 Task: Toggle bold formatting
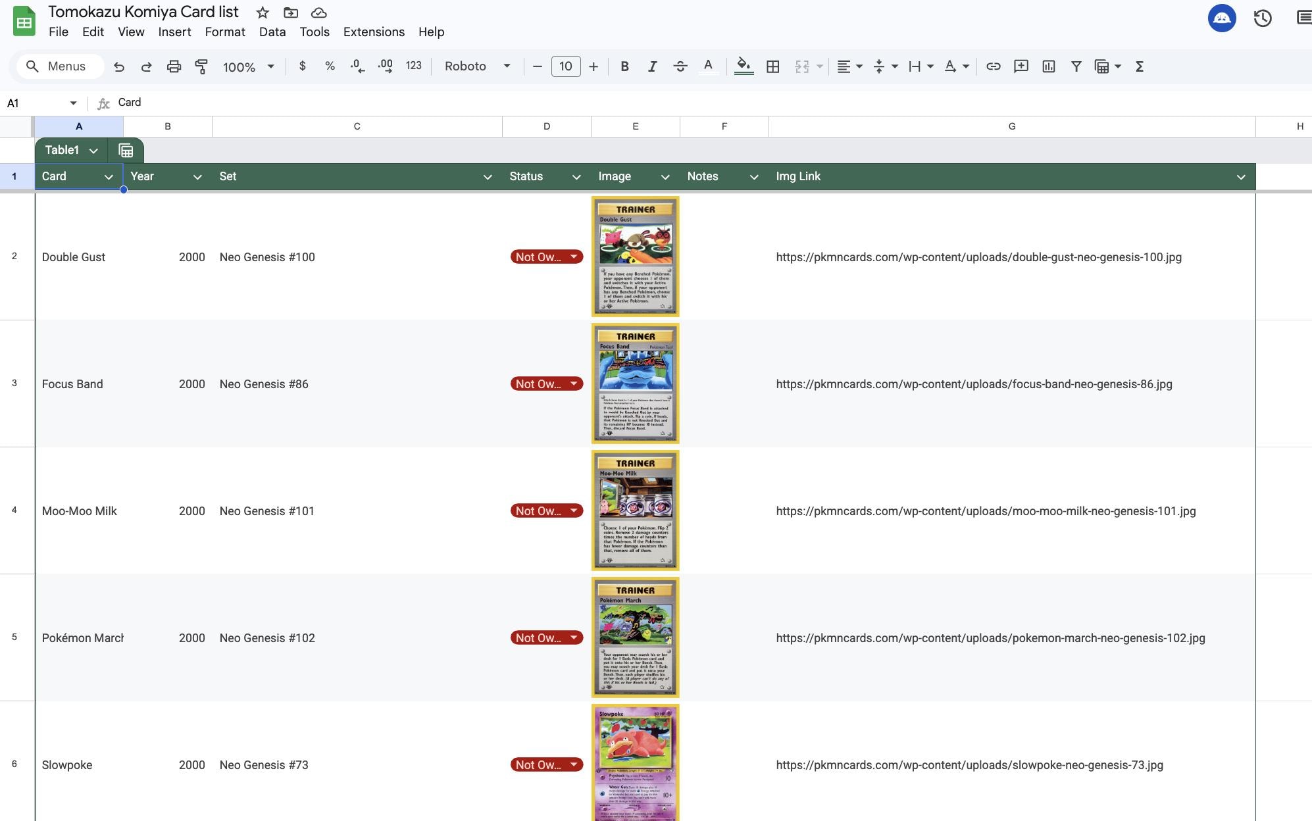pyautogui.click(x=625, y=66)
